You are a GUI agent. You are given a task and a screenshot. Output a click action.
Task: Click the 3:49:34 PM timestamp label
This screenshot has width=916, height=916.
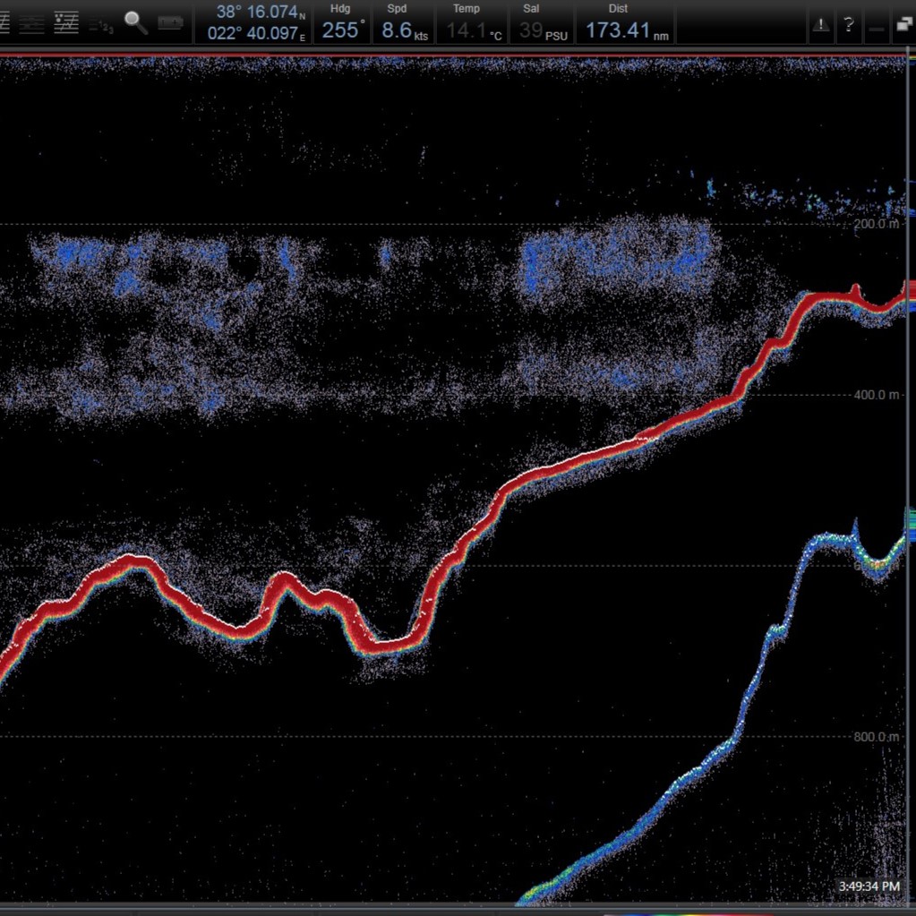[x=869, y=886]
